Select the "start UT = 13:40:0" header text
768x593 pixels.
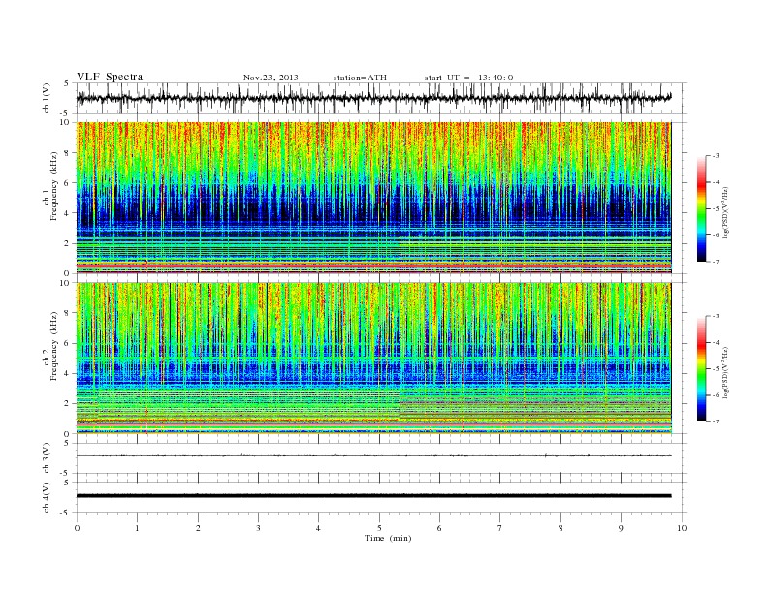pos(468,78)
